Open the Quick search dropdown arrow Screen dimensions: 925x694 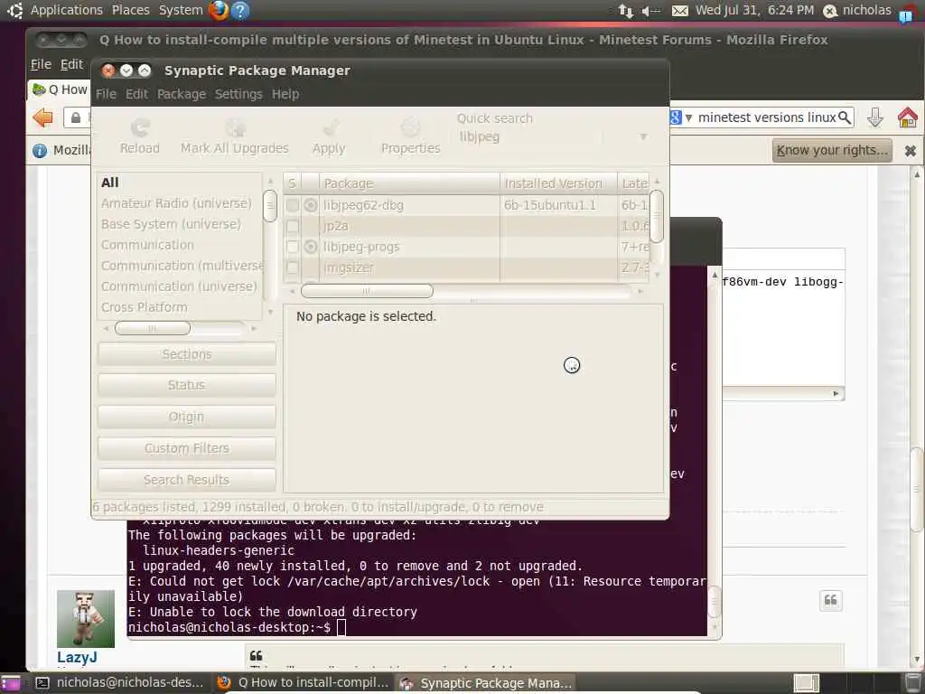[x=643, y=137]
